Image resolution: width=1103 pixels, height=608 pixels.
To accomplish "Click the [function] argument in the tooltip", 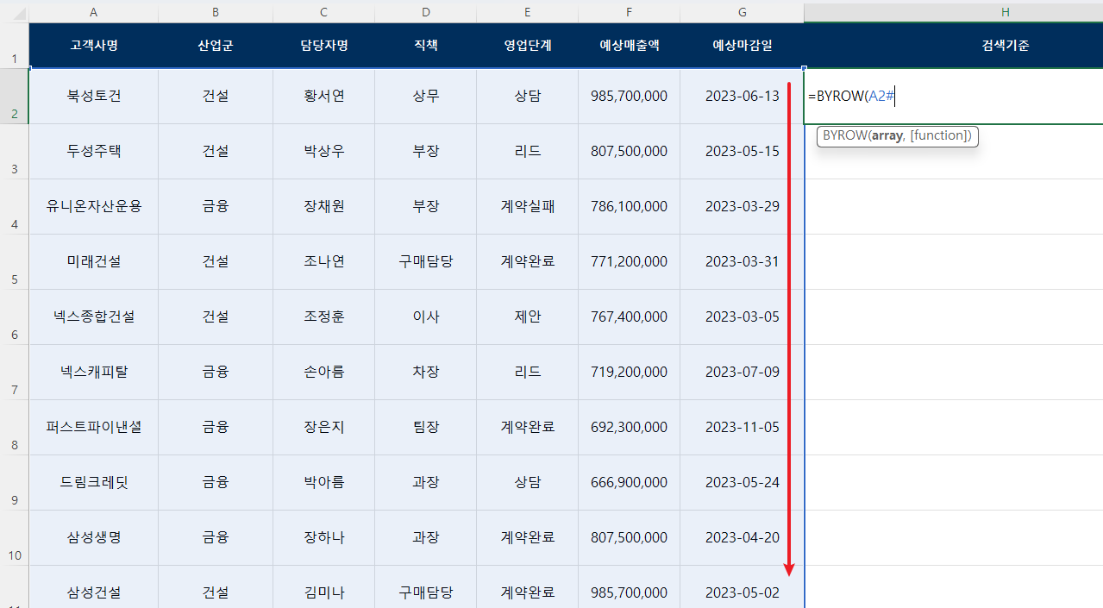I will (939, 135).
